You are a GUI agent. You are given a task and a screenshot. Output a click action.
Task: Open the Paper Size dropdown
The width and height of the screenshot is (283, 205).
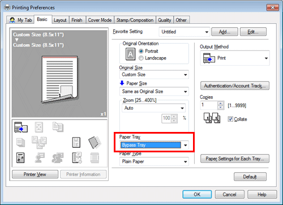(x=154, y=92)
